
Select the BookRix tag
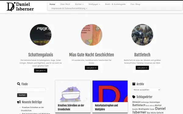[135, 109]
